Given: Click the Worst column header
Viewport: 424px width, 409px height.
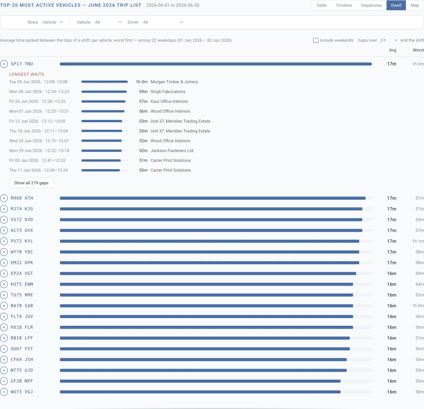Looking at the screenshot, I should click(x=418, y=50).
